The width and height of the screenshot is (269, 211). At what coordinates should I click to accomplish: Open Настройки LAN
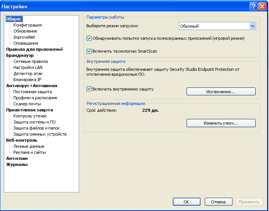[x=28, y=67]
